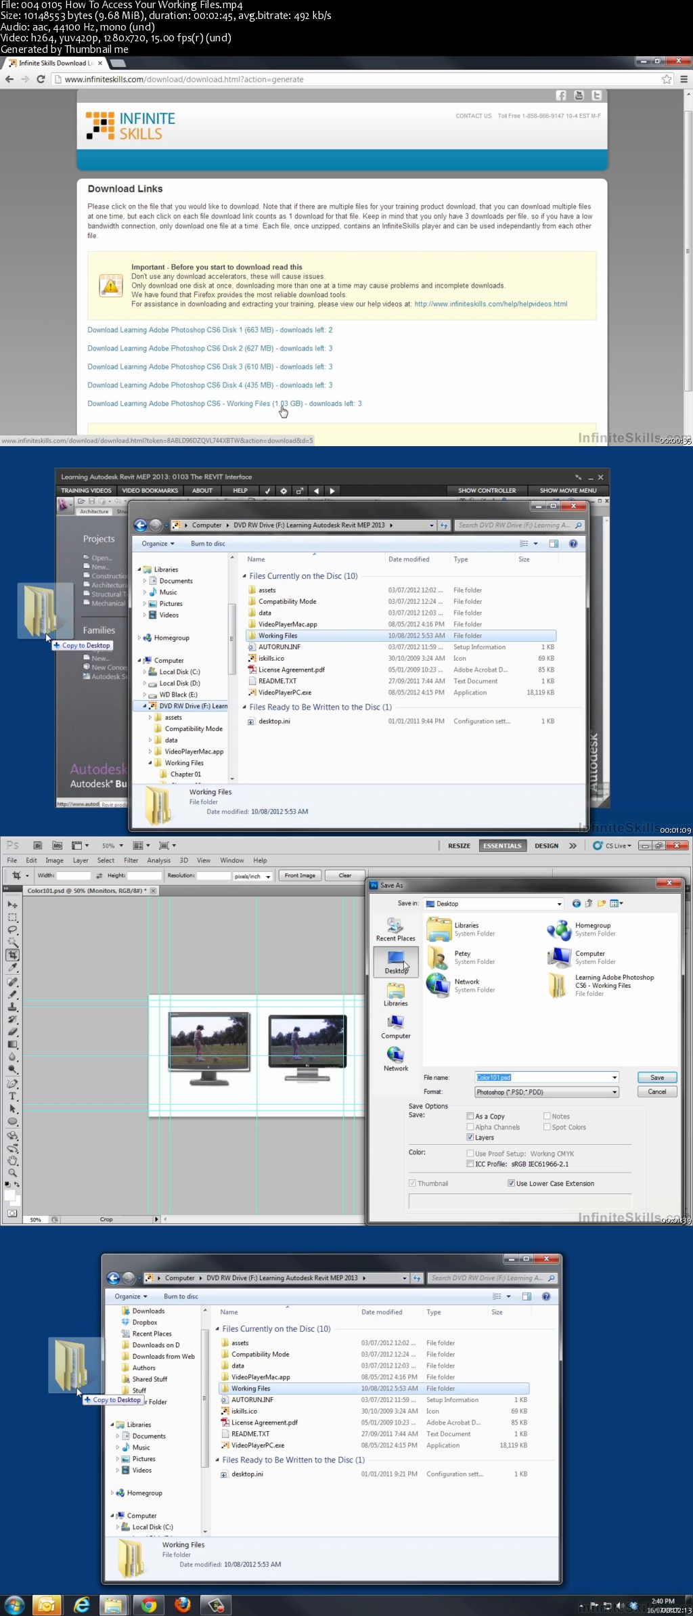Click the foreground color swatch
The height and width of the screenshot is (1616, 693).
(9, 1195)
